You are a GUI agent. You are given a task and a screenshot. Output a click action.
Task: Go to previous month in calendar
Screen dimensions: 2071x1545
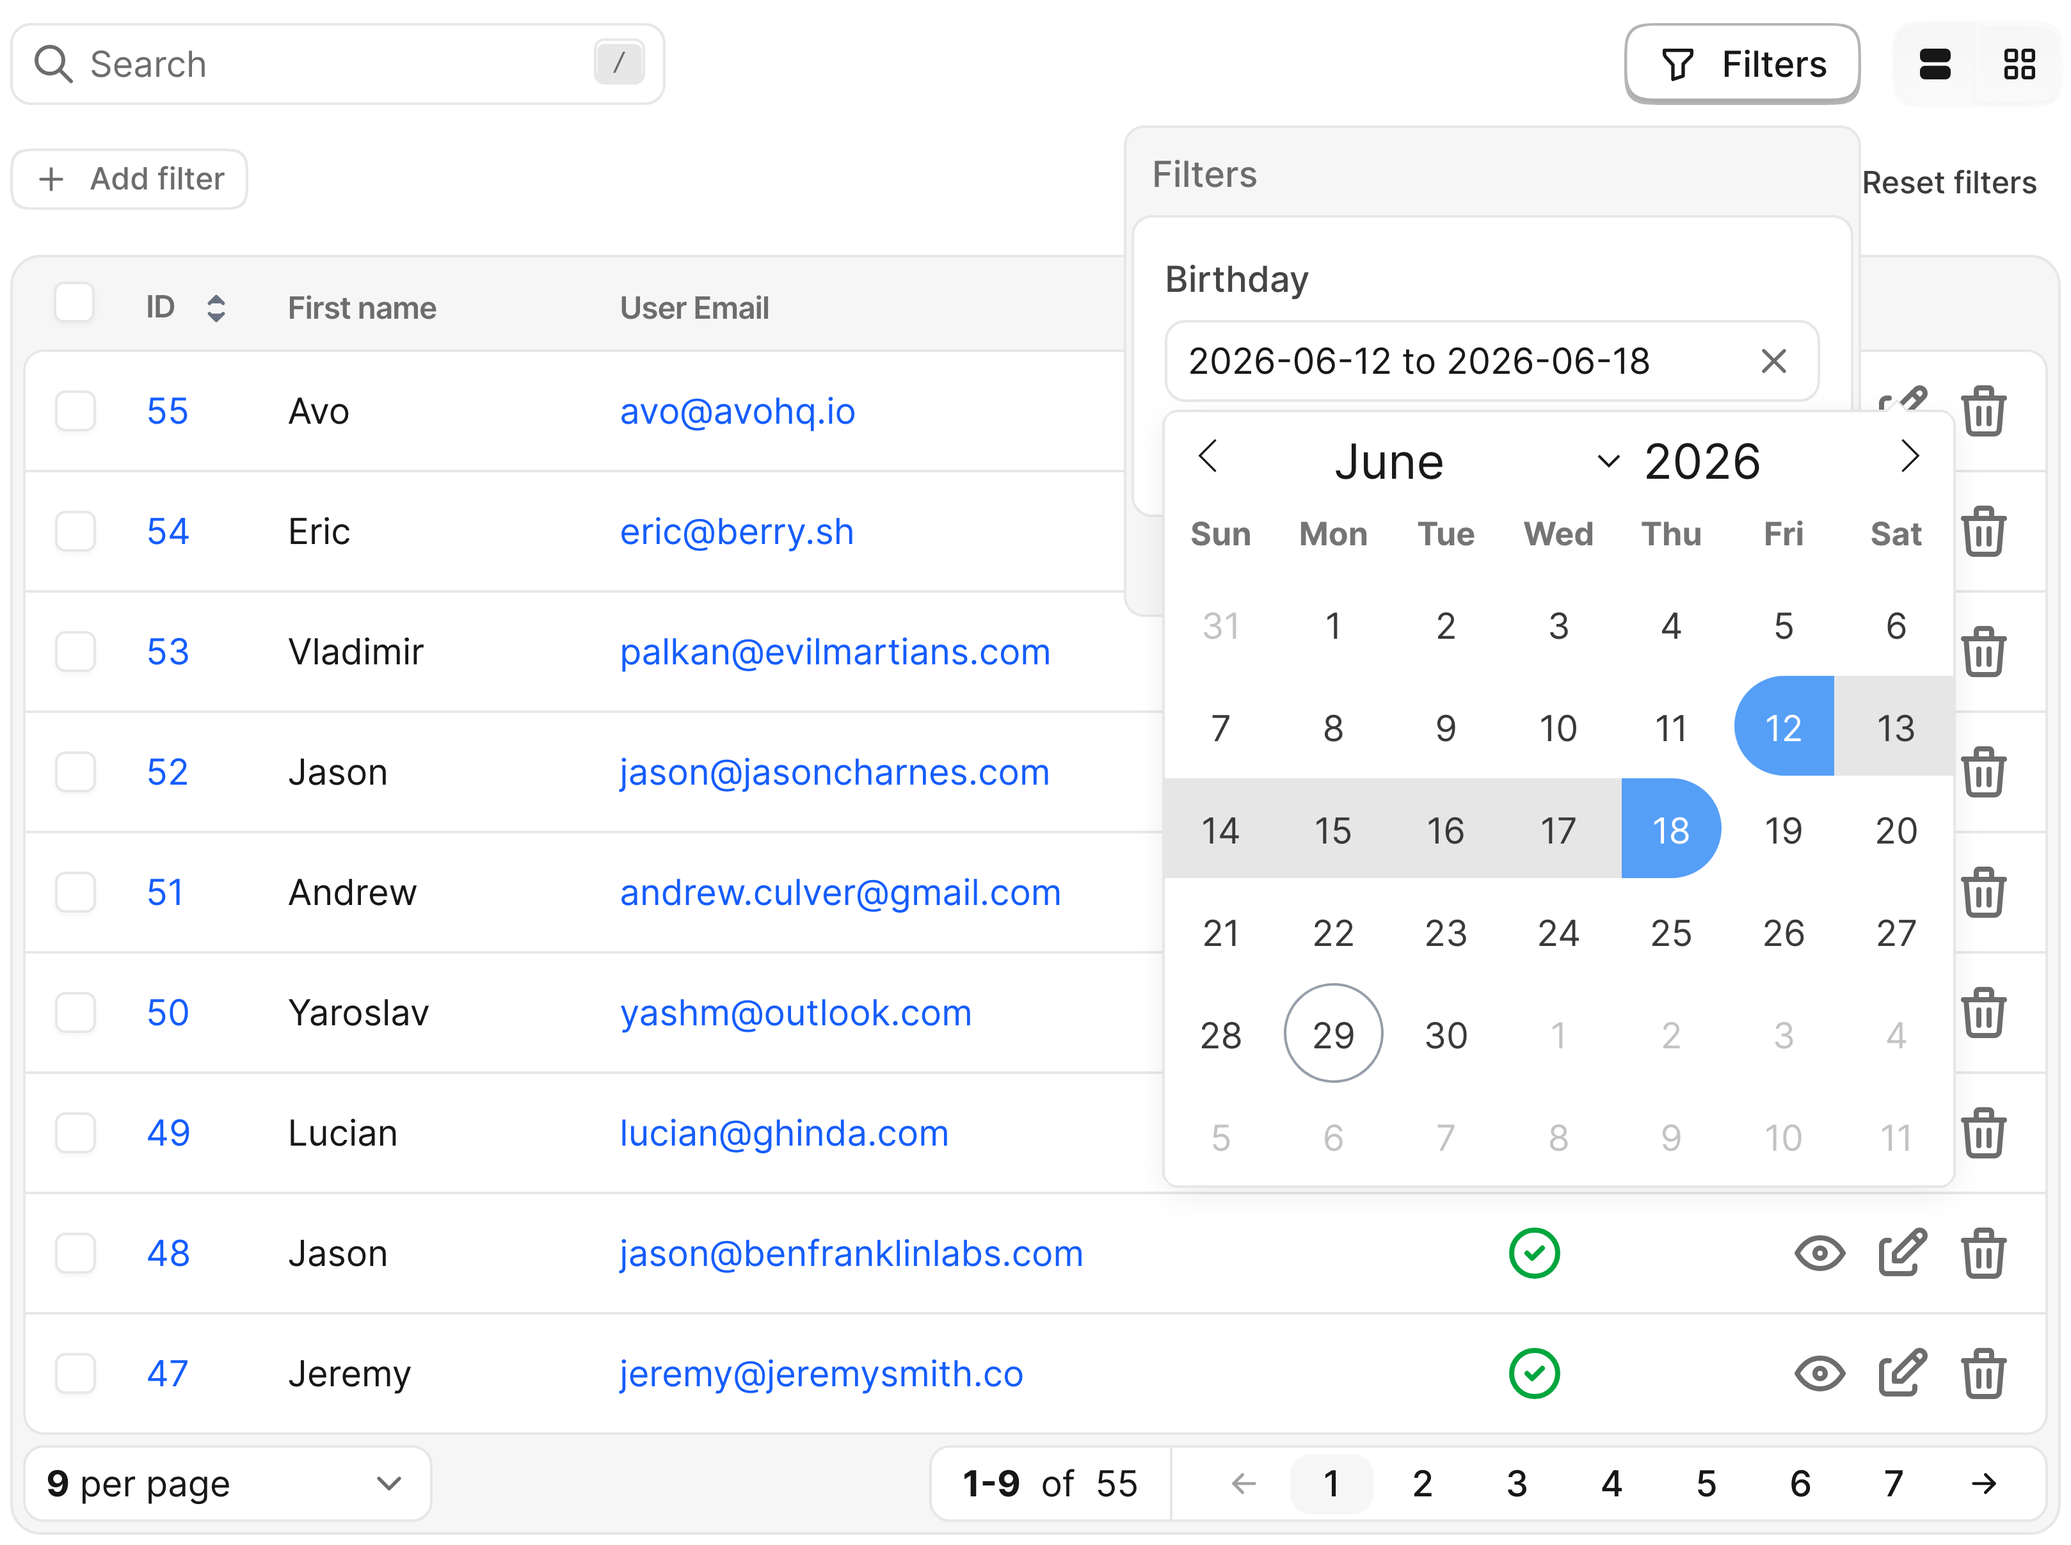coord(1207,456)
